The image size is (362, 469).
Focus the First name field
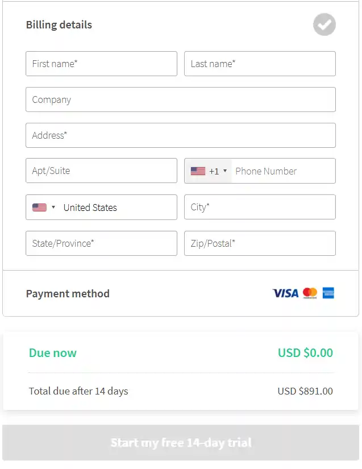(x=101, y=64)
